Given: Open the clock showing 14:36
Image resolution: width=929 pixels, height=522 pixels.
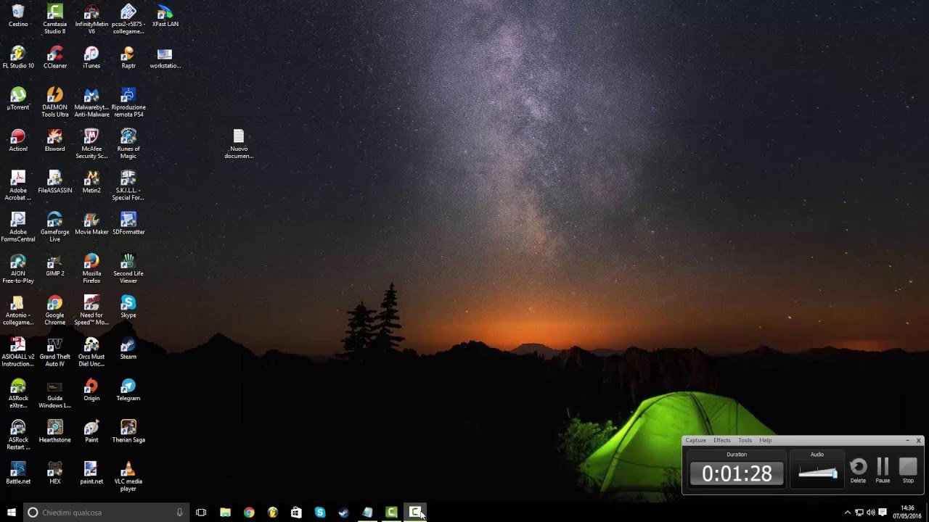Looking at the screenshot, I should click(907, 513).
